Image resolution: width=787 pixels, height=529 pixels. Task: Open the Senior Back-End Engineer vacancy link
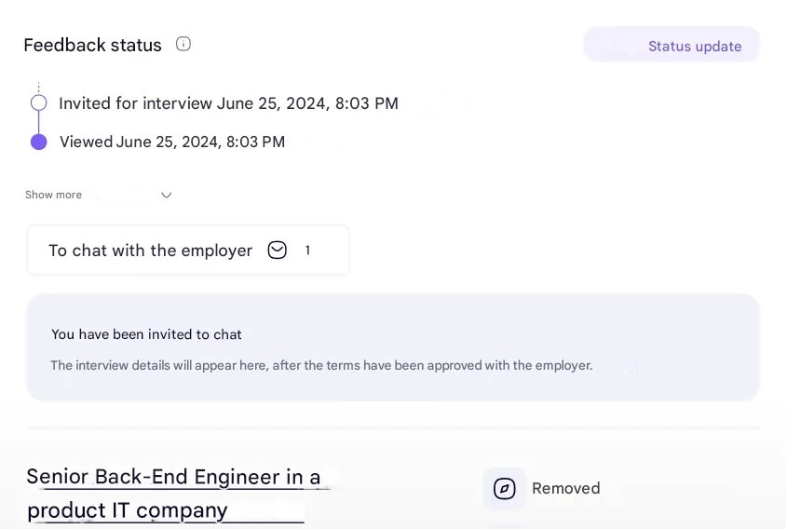[x=173, y=494]
